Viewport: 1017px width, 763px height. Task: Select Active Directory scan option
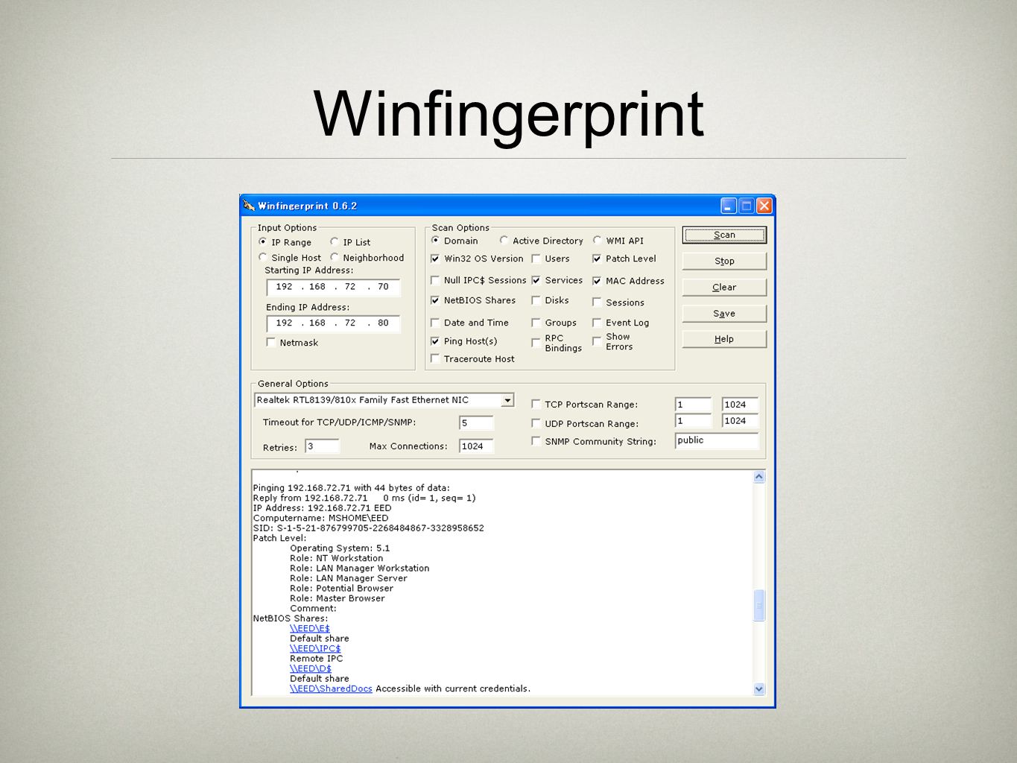click(504, 241)
